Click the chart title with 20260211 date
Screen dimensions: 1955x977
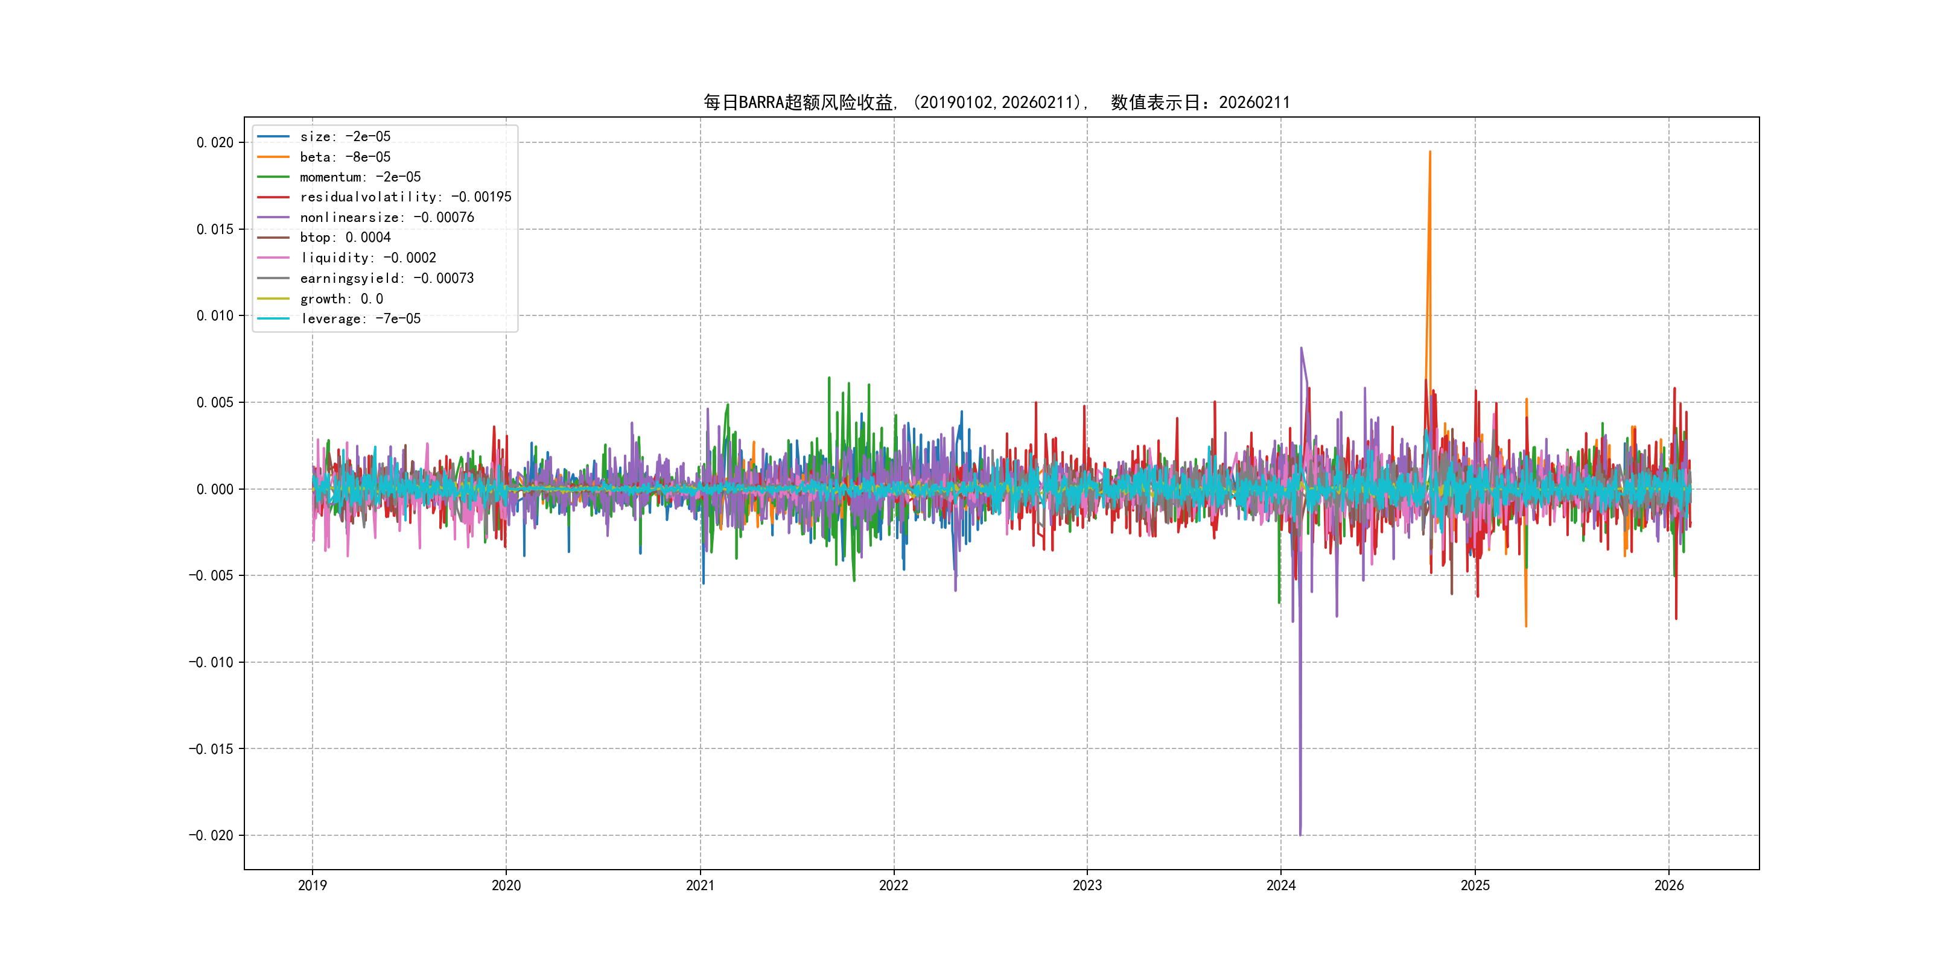(996, 103)
